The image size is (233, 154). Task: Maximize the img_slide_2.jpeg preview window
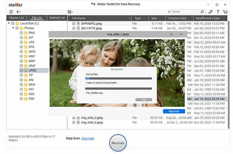click(x=171, y=34)
